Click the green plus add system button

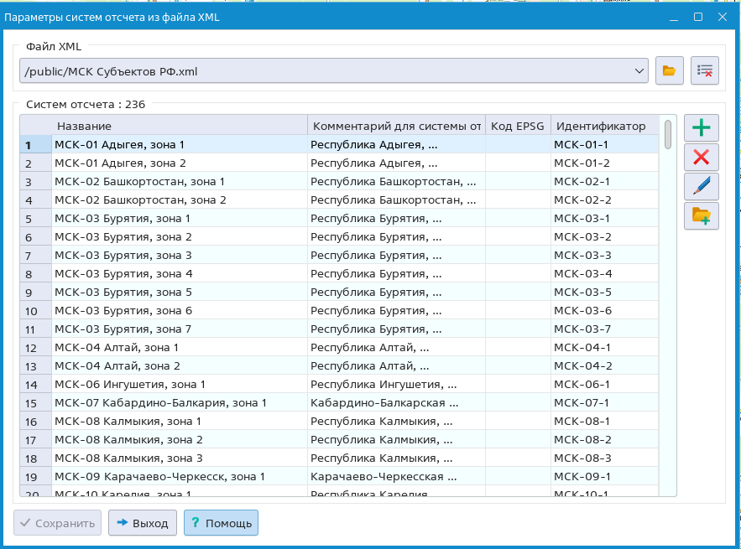click(701, 128)
